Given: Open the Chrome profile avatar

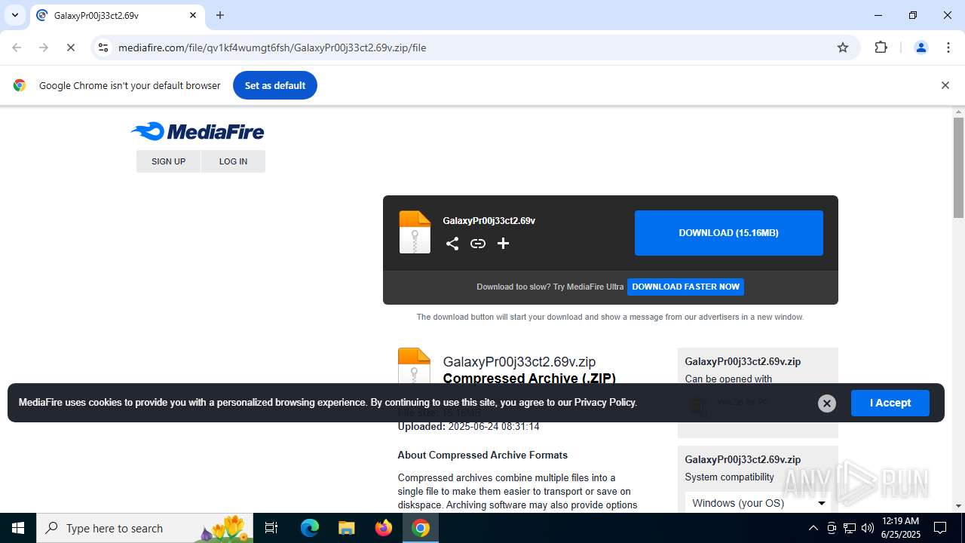Looking at the screenshot, I should pyautogui.click(x=921, y=48).
